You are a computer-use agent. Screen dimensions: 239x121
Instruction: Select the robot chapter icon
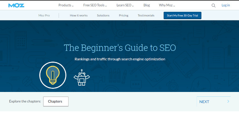click(82, 78)
